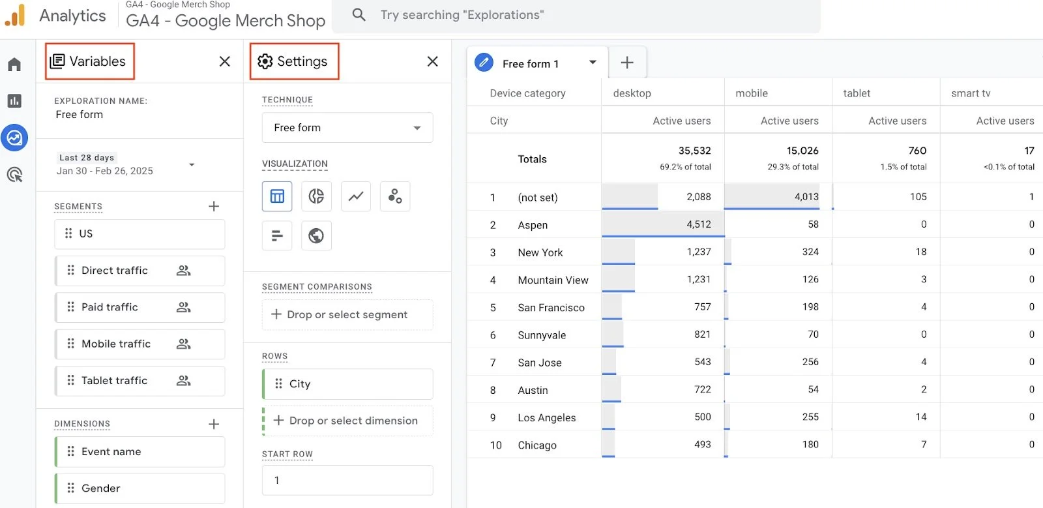Open the Explore icon in the sidebar
1043x508 pixels.
(x=14, y=138)
